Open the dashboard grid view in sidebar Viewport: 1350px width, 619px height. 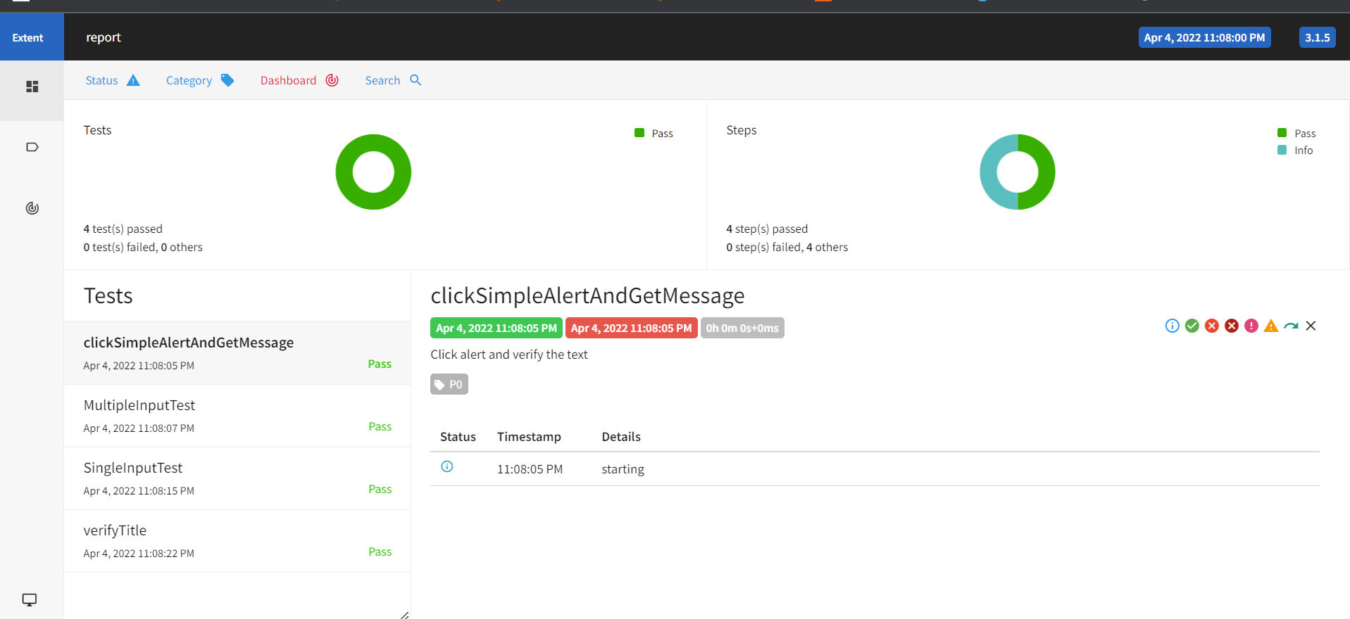32,87
